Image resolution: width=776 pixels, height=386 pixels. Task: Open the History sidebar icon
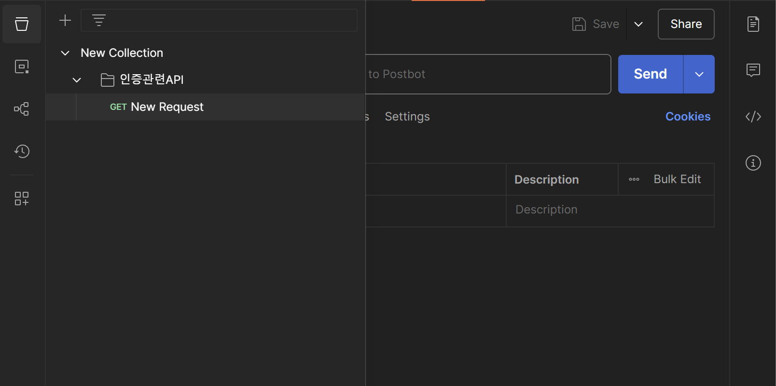[x=22, y=151]
